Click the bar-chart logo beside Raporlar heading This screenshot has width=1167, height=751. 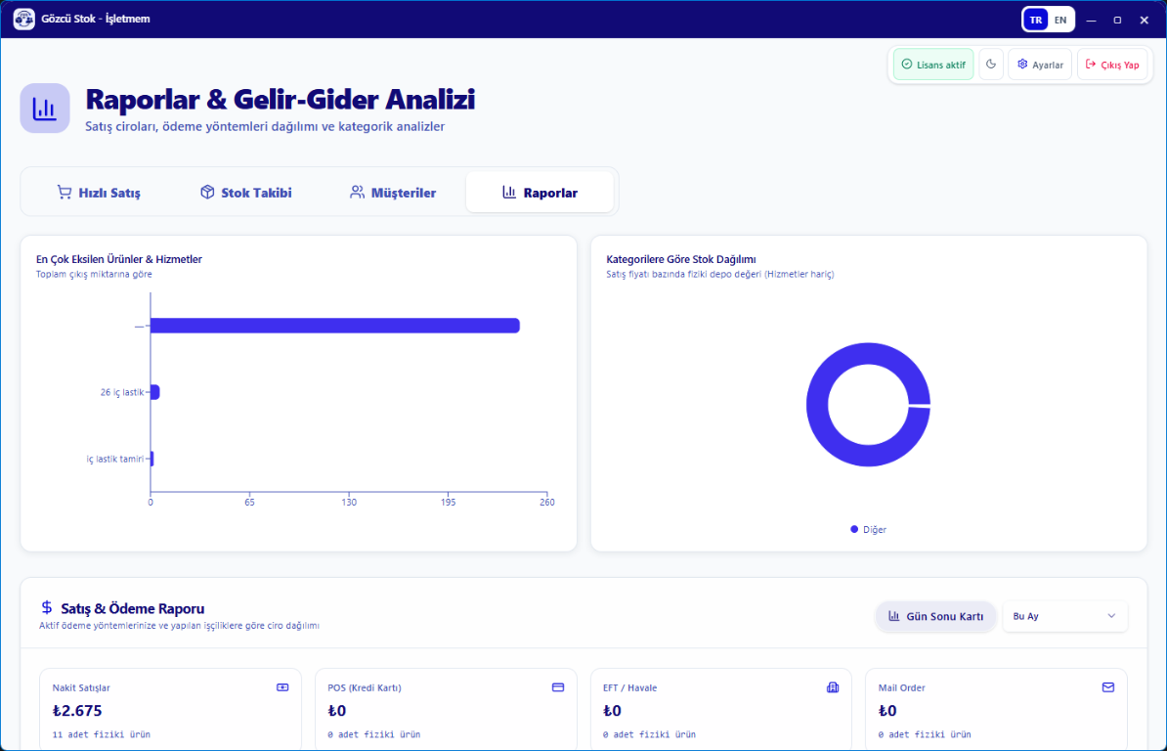coord(45,109)
